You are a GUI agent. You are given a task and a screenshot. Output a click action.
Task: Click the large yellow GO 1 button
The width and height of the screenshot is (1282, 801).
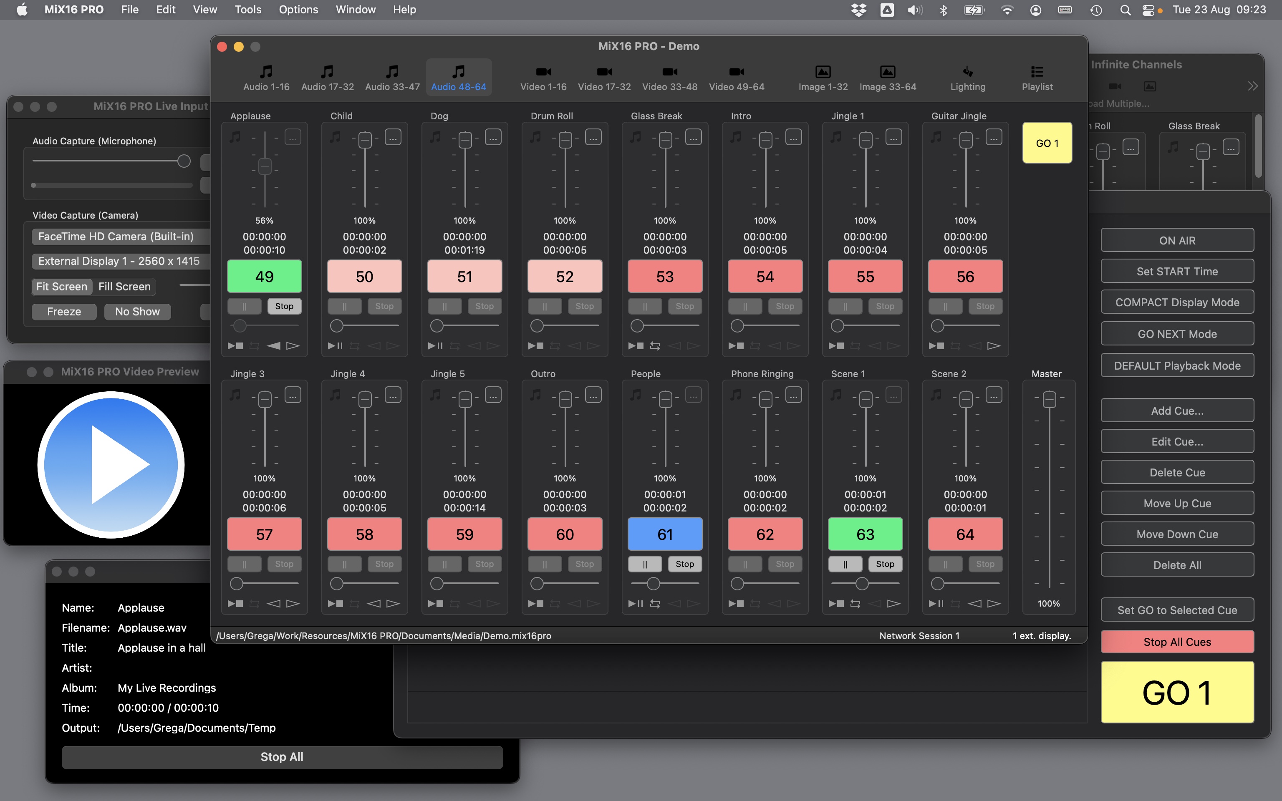click(x=1177, y=692)
